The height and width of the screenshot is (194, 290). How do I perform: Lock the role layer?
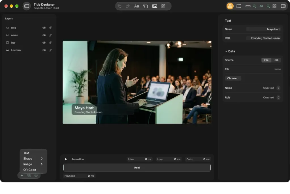(50, 28)
